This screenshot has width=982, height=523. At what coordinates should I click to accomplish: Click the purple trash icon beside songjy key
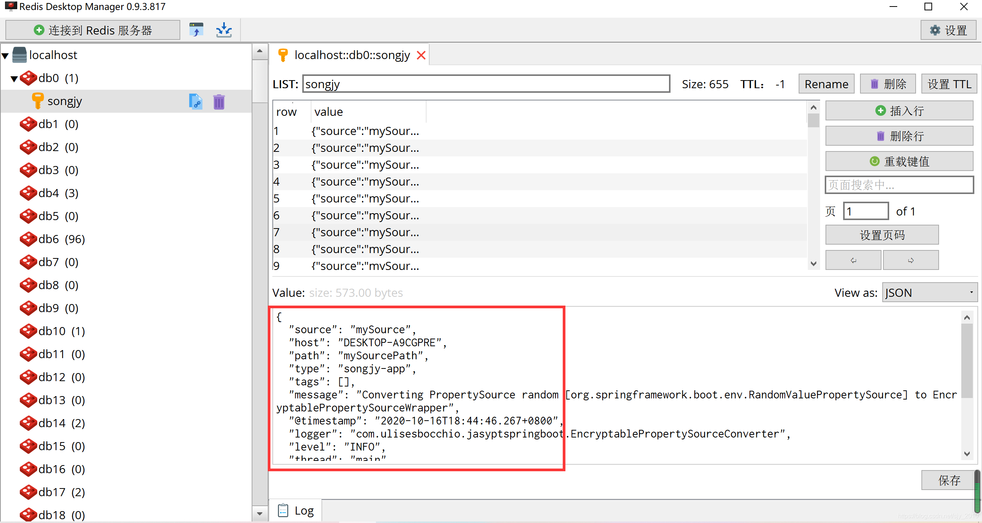pyautogui.click(x=219, y=102)
